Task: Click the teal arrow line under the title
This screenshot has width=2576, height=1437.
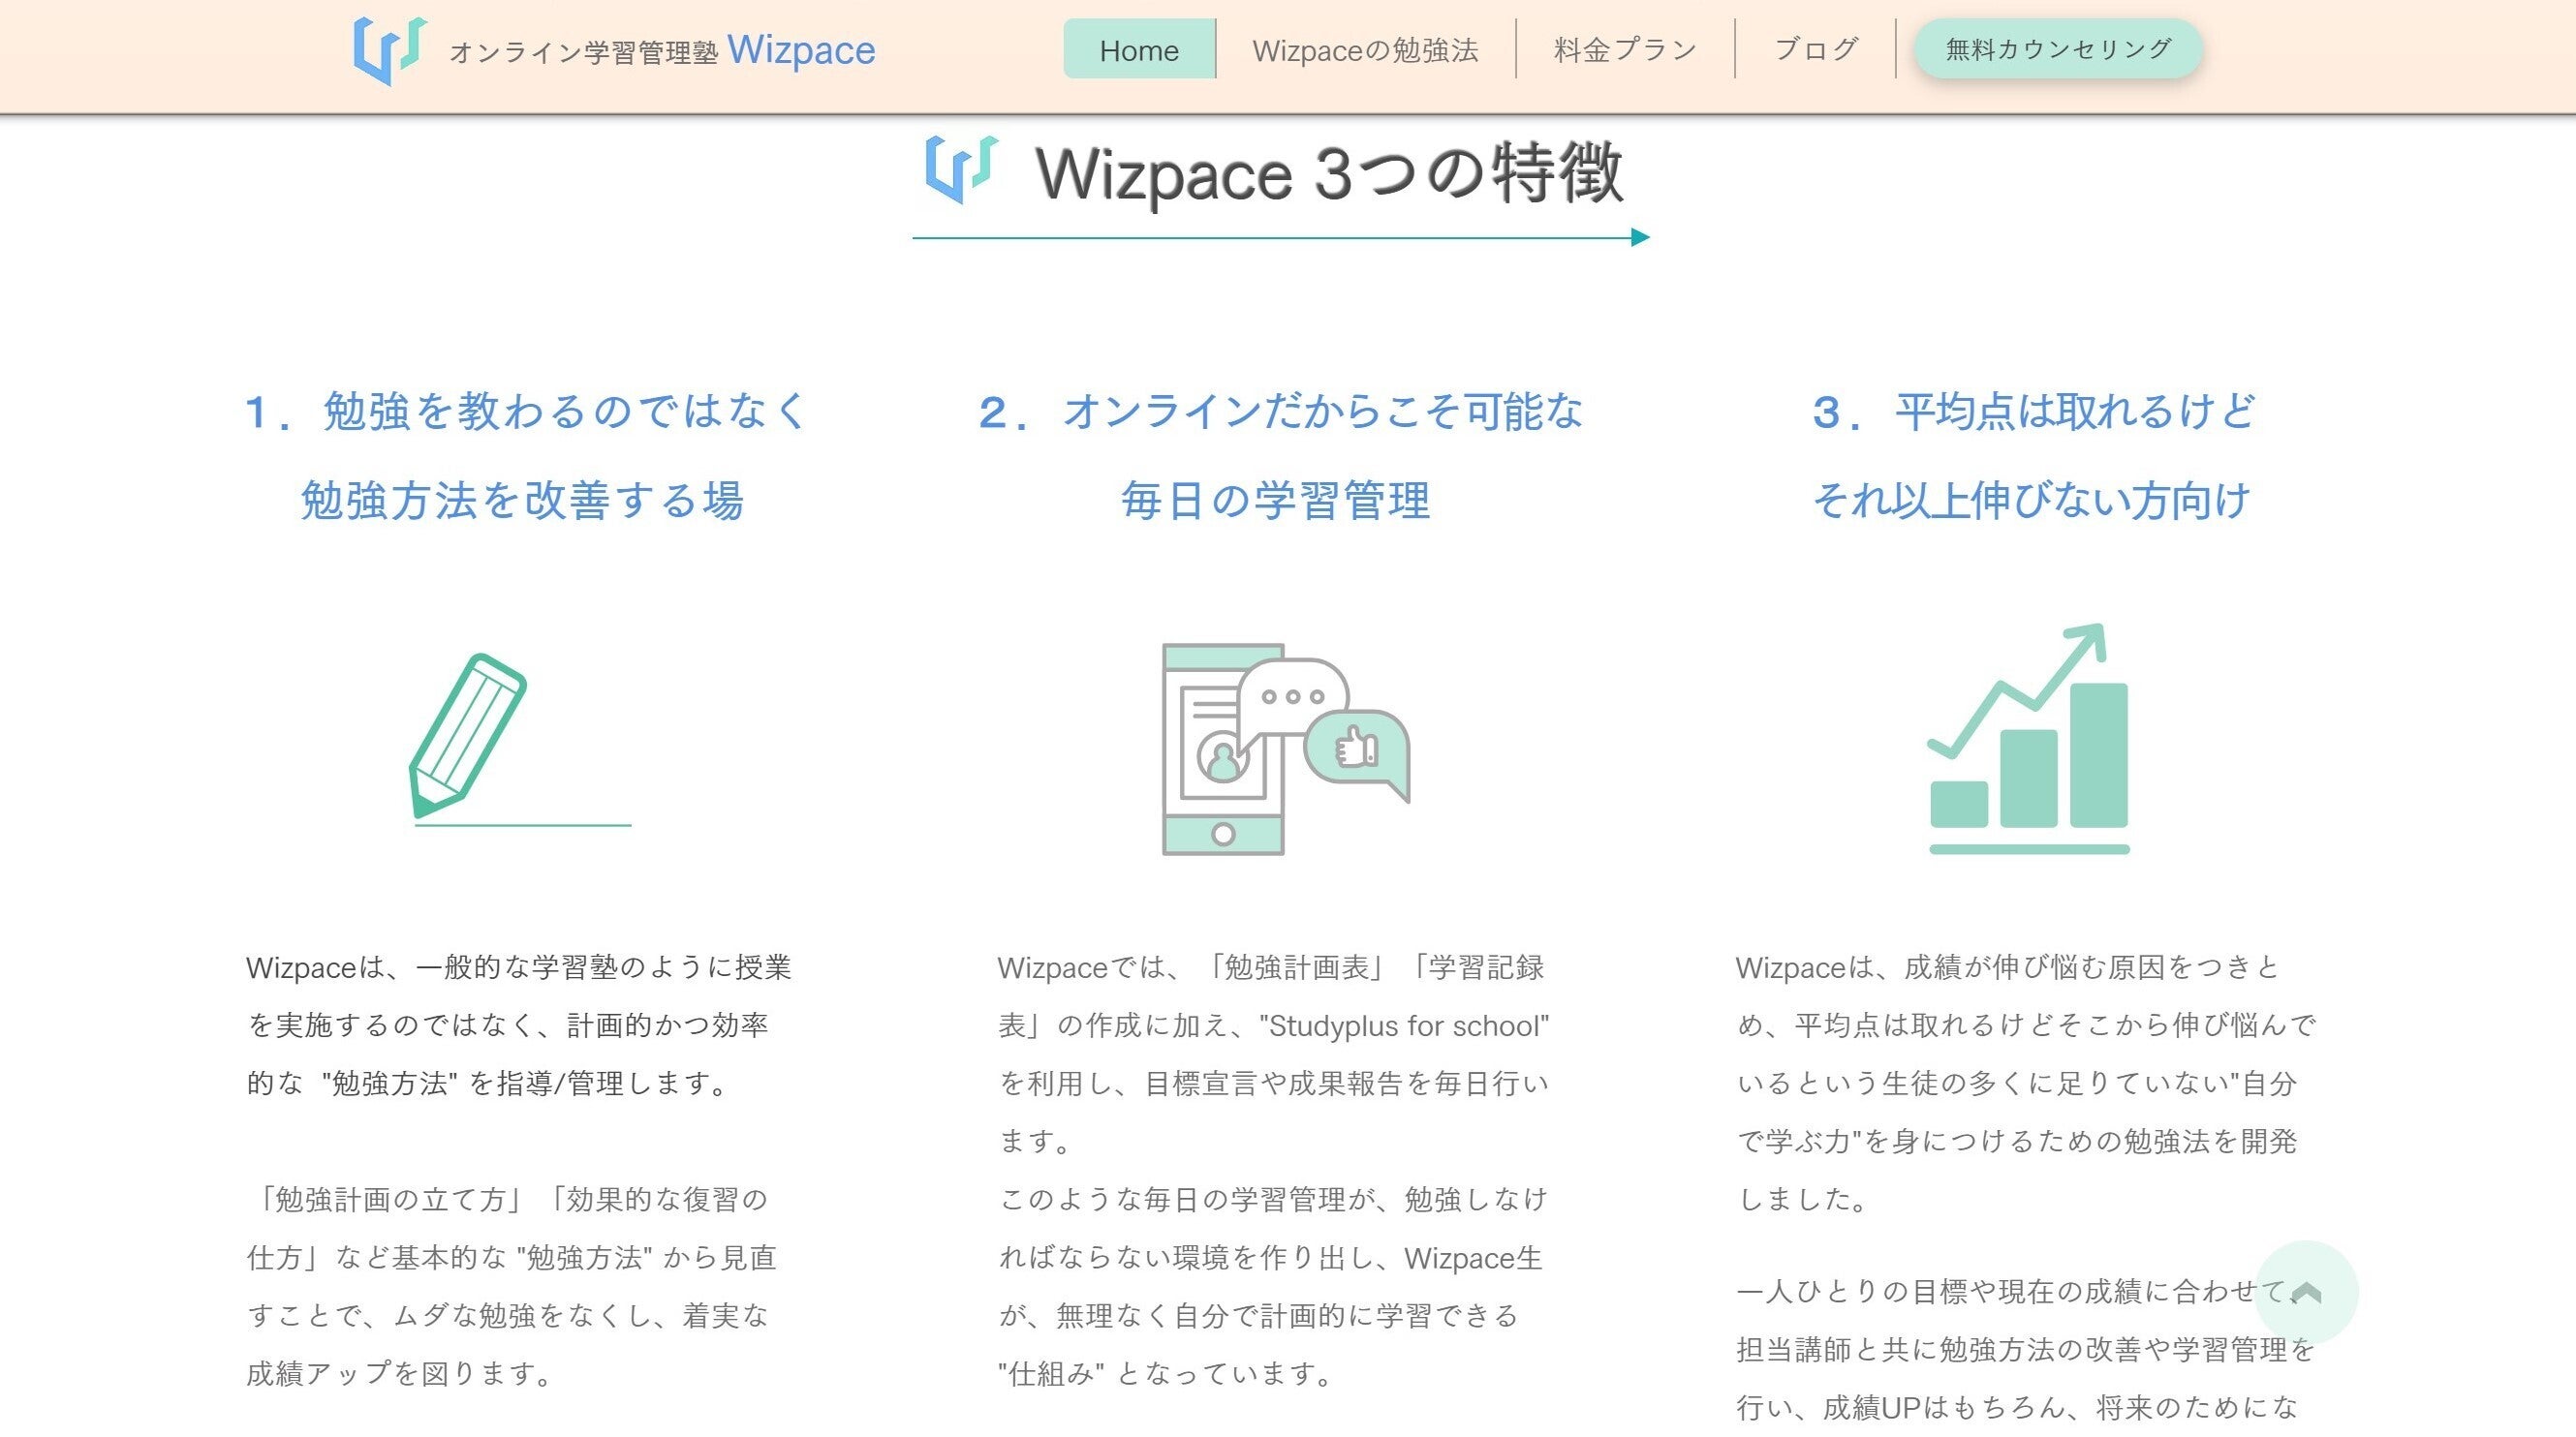Action: click(x=1280, y=238)
